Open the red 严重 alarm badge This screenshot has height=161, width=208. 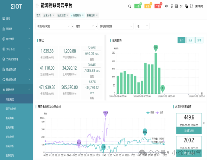click(x=158, y=6)
